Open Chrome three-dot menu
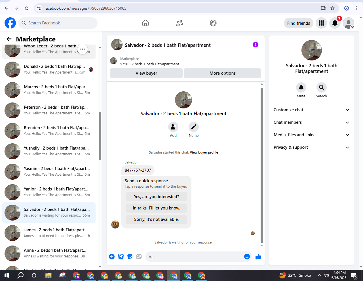363x281 pixels. point(357,8)
